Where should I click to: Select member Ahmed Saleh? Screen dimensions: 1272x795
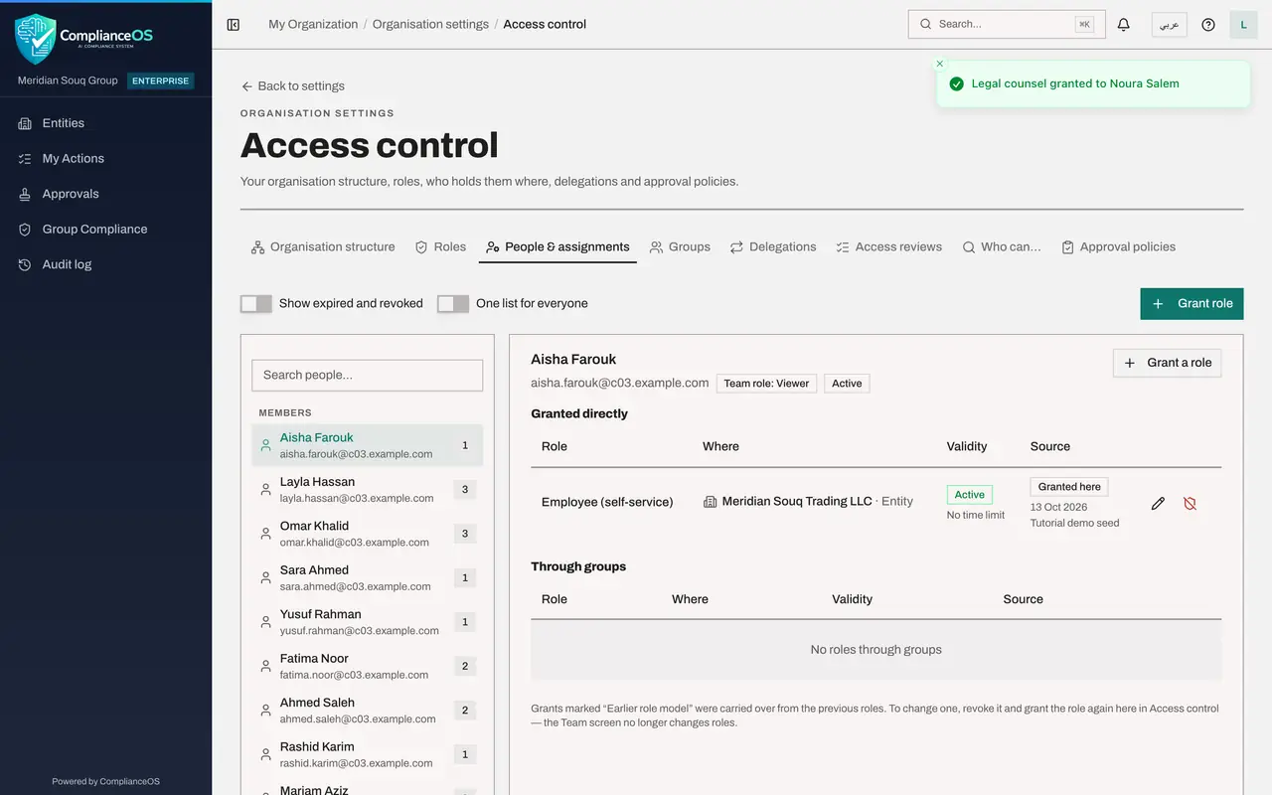(x=368, y=711)
